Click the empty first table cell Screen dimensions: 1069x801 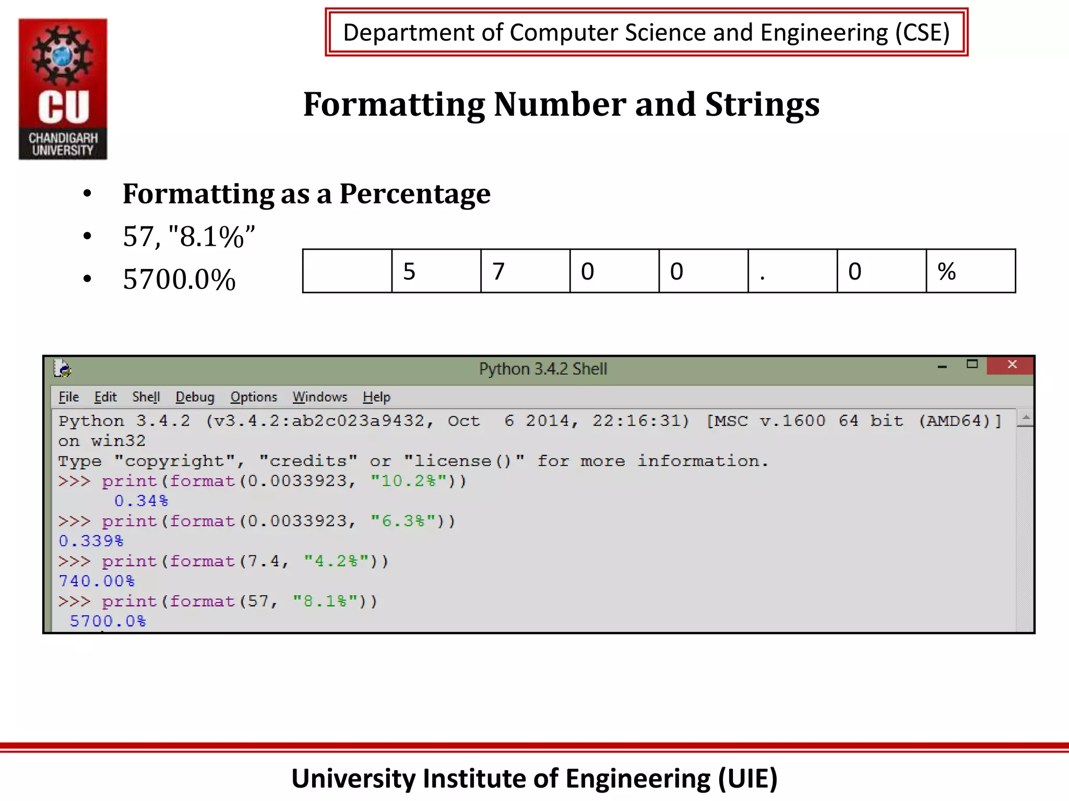[348, 271]
